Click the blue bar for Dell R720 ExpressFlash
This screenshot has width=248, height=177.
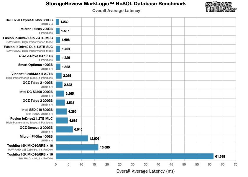pyautogui.click(x=57, y=22)
